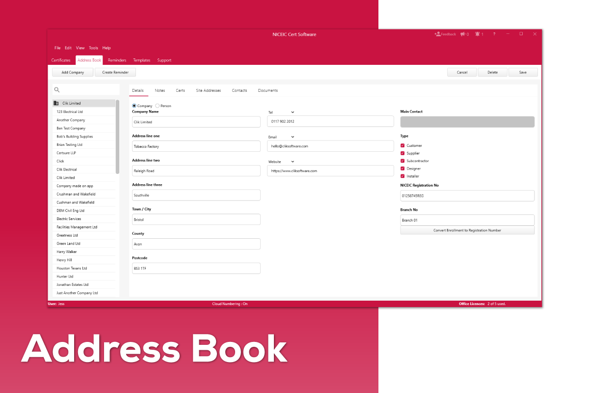The height and width of the screenshot is (393, 589).
Task: Select 123 Electrical Ltd in list
Action: pyautogui.click(x=84, y=112)
